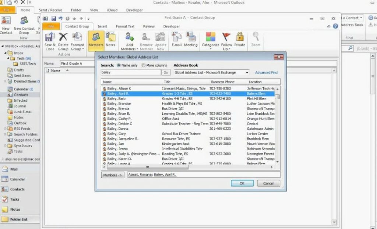Select the More columns radio button
This screenshot has height=229, width=377.
coord(143,65)
